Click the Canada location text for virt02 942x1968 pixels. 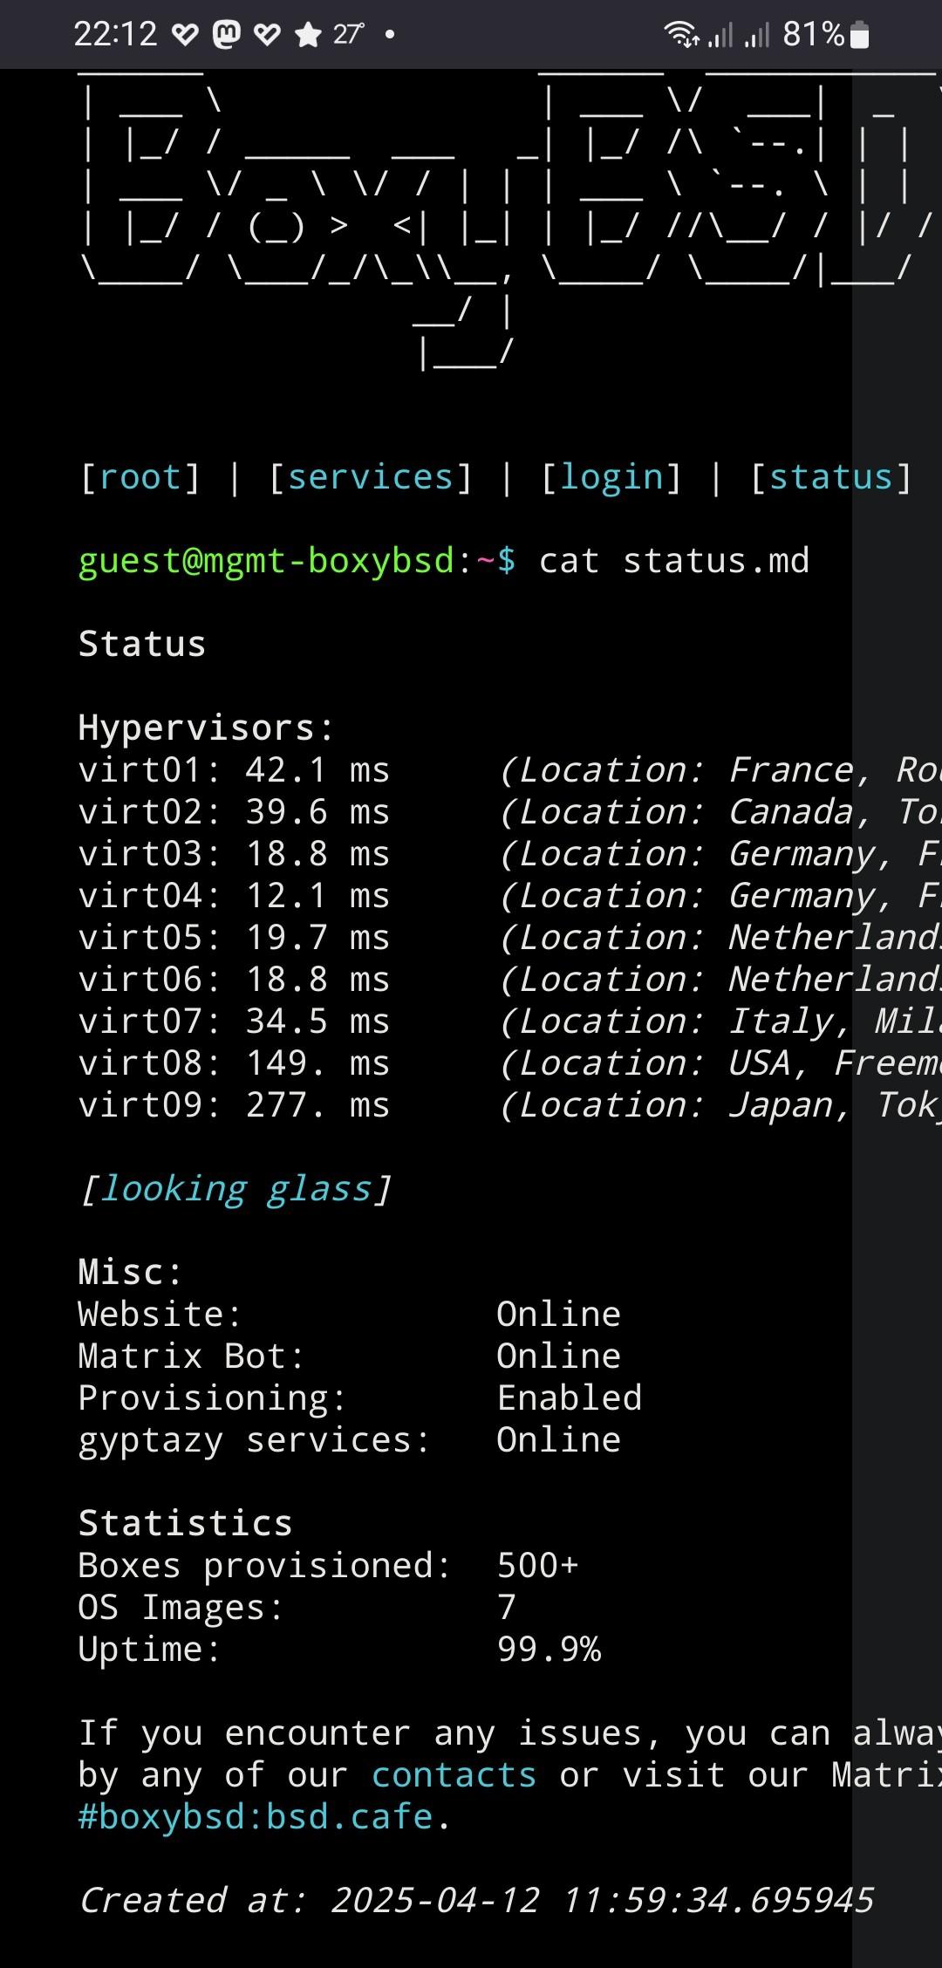[720, 812]
